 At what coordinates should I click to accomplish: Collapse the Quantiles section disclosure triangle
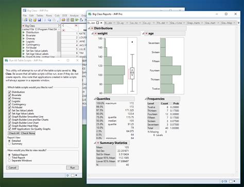(x=95, y=99)
